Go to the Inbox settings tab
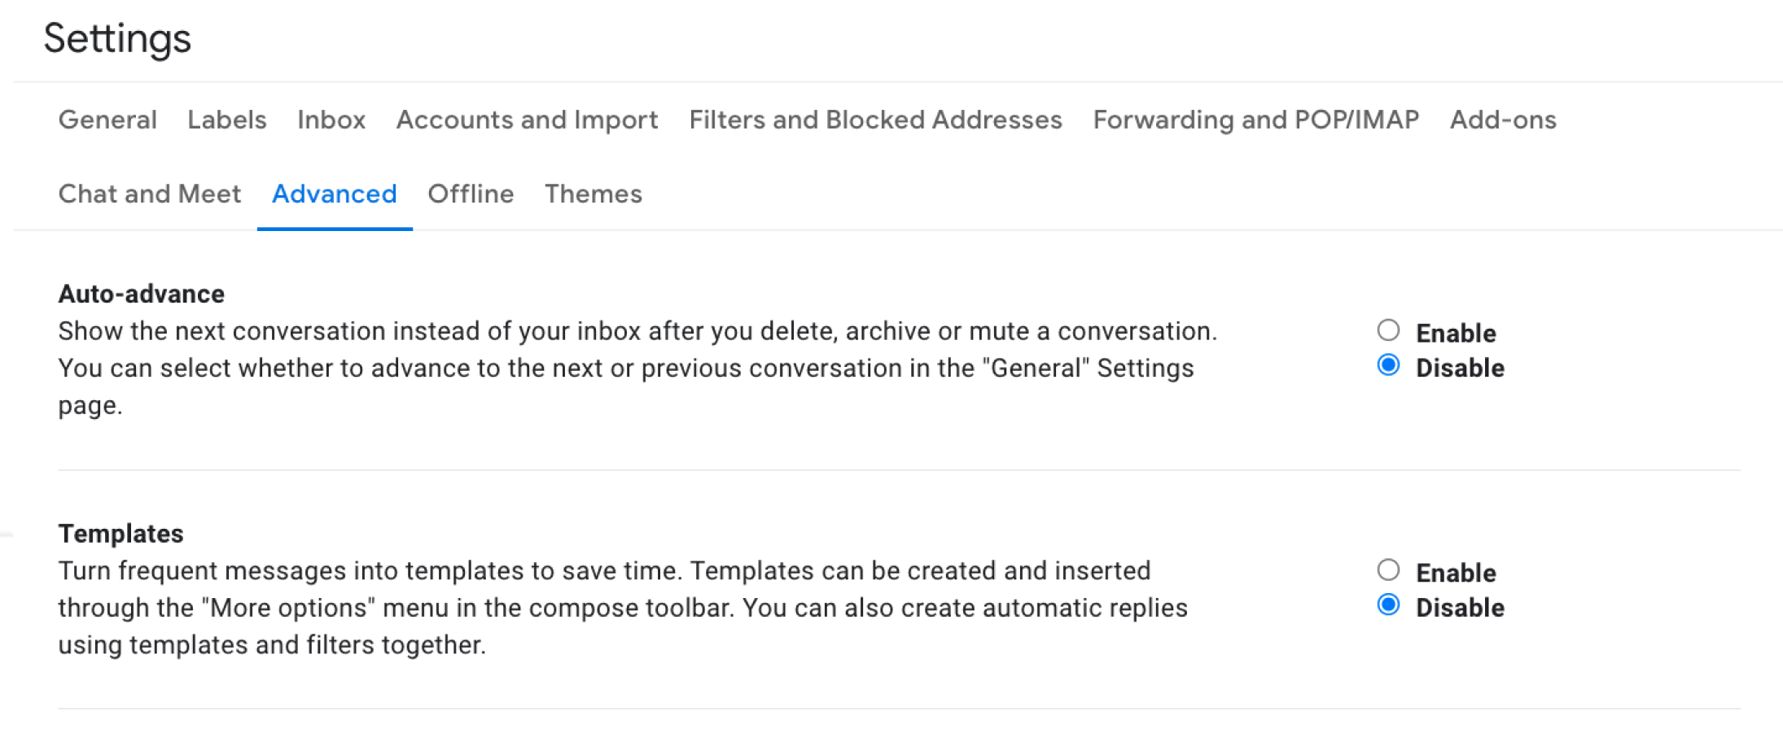This screenshot has width=1783, height=729. (x=331, y=120)
